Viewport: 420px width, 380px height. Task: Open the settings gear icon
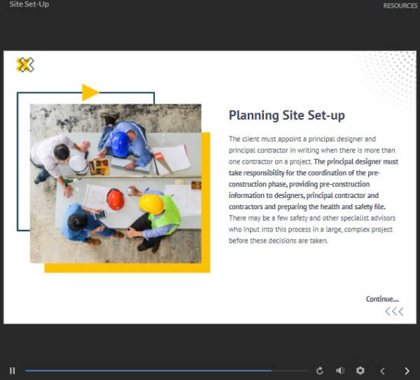[360, 371]
